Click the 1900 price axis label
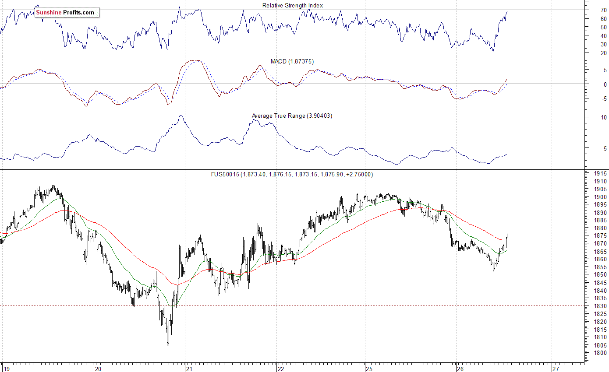The image size is (609, 372). click(601, 197)
